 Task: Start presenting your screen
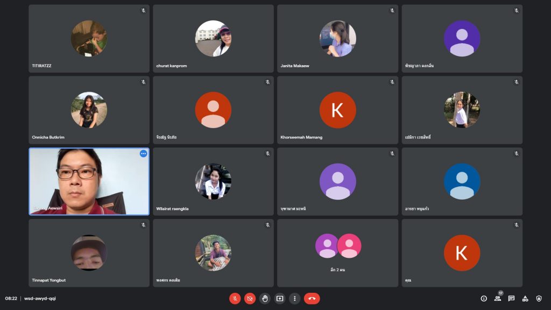click(279, 298)
